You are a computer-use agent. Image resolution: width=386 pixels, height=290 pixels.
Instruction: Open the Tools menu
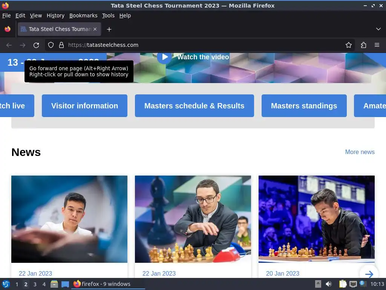(x=108, y=15)
